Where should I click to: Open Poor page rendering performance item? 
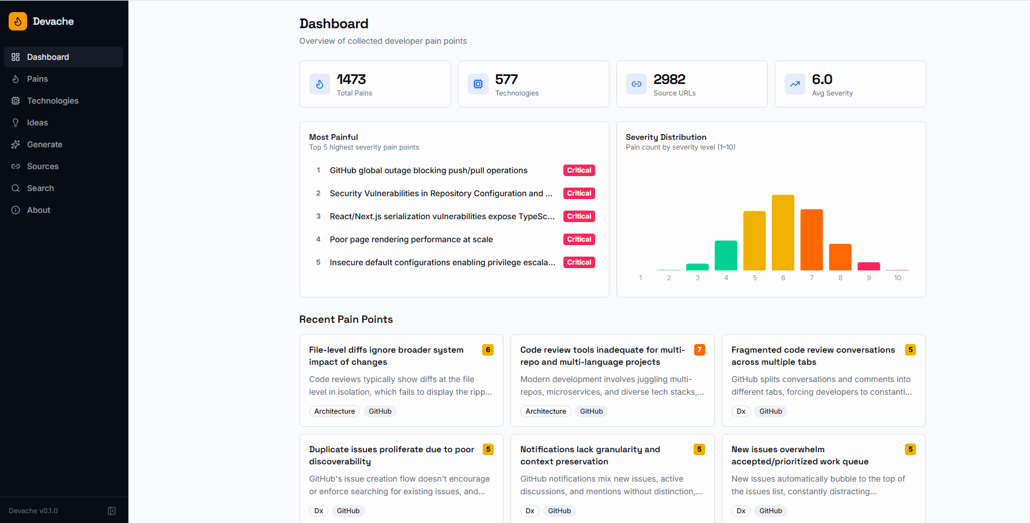click(455, 239)
